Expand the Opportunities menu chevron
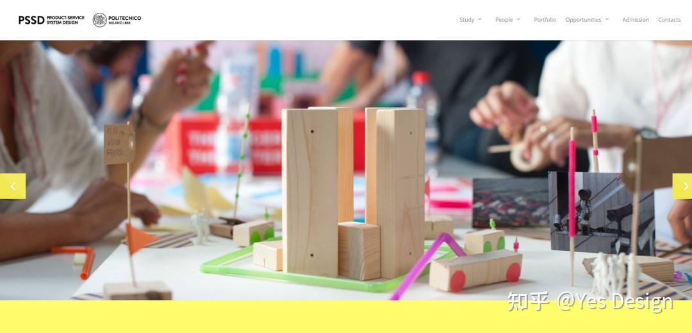This screenshot has width=692, height=333. pyautogui.click(x=606, y=19)
